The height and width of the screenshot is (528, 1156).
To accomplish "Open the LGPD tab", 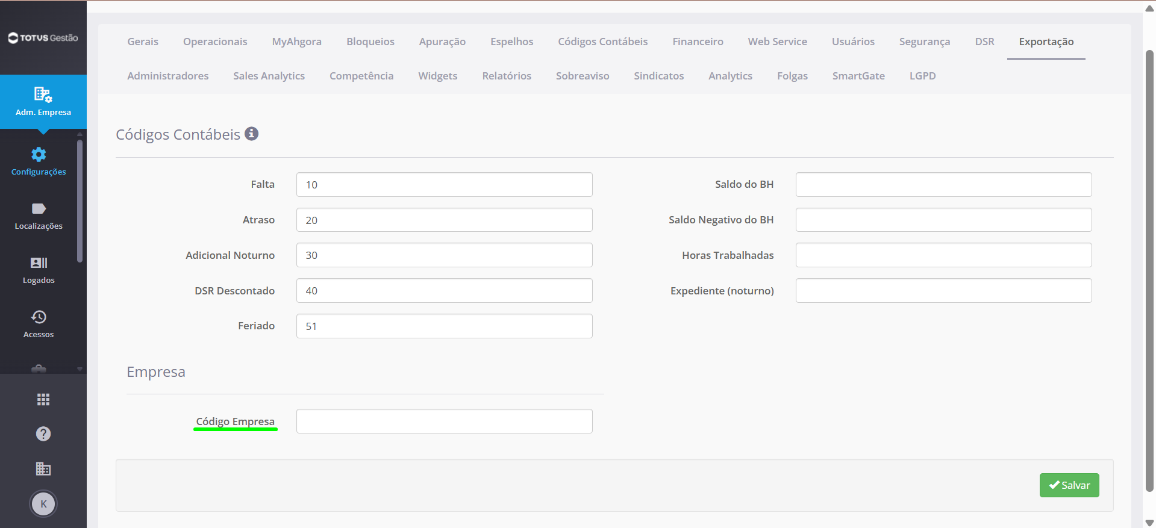I will tap(922, 76).
